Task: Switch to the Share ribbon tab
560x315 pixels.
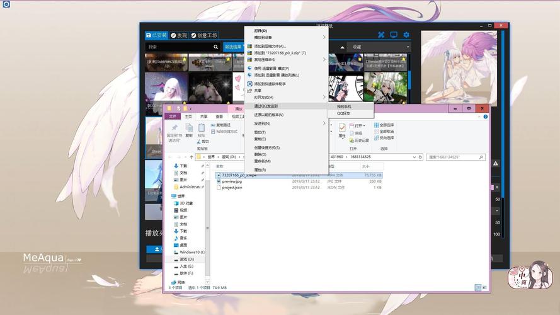Action: pos(203,117)
